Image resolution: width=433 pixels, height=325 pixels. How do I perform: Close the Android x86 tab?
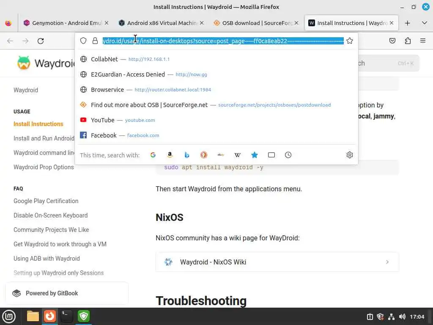point(202,23)
